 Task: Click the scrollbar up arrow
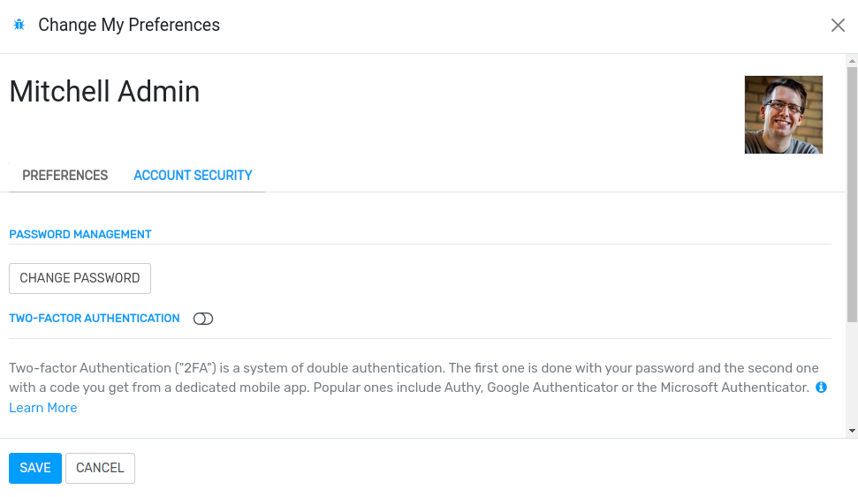point(852,61)
